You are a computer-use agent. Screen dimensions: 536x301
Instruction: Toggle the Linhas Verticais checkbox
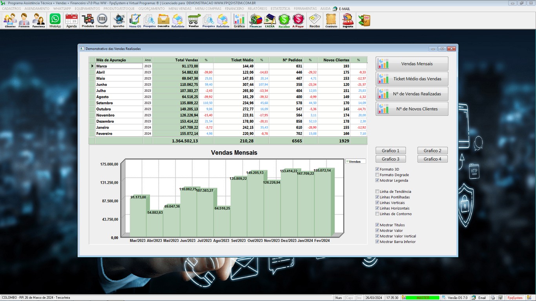(x=377, y=203)
